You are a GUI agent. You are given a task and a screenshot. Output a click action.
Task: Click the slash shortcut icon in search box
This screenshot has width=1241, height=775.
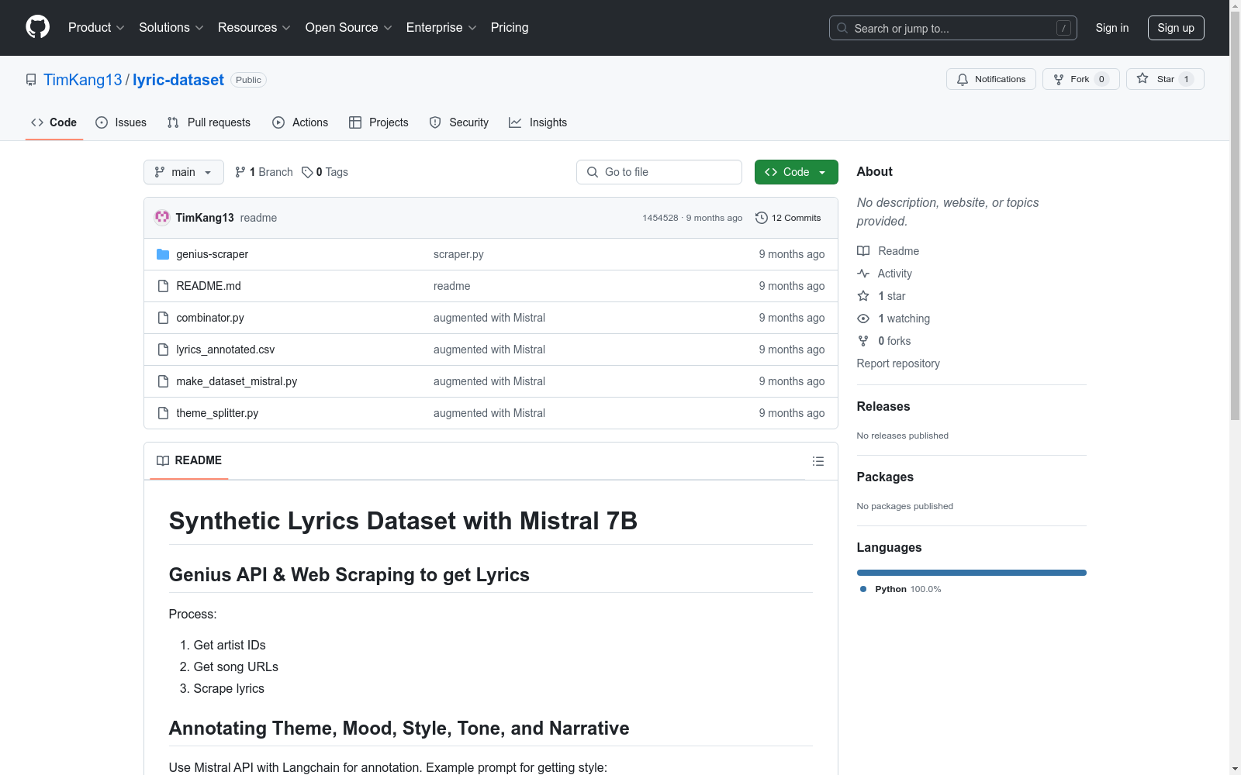[1063, 28]
